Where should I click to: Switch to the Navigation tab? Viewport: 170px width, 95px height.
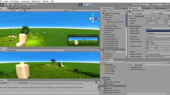click(x=161, y=8)
